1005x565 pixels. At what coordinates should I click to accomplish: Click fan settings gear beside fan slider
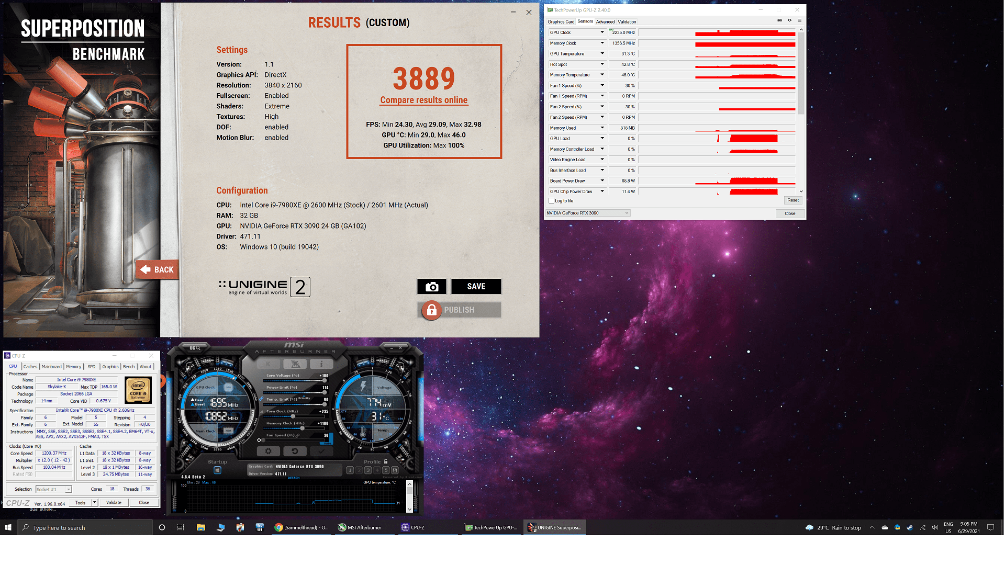pyautogui.click(x=259, y=440)
